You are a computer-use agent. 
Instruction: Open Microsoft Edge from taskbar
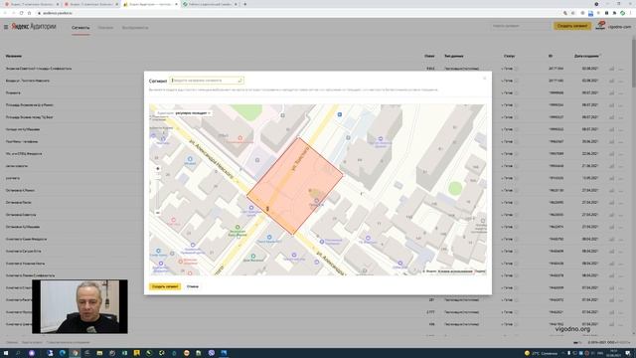pos(62,353)
